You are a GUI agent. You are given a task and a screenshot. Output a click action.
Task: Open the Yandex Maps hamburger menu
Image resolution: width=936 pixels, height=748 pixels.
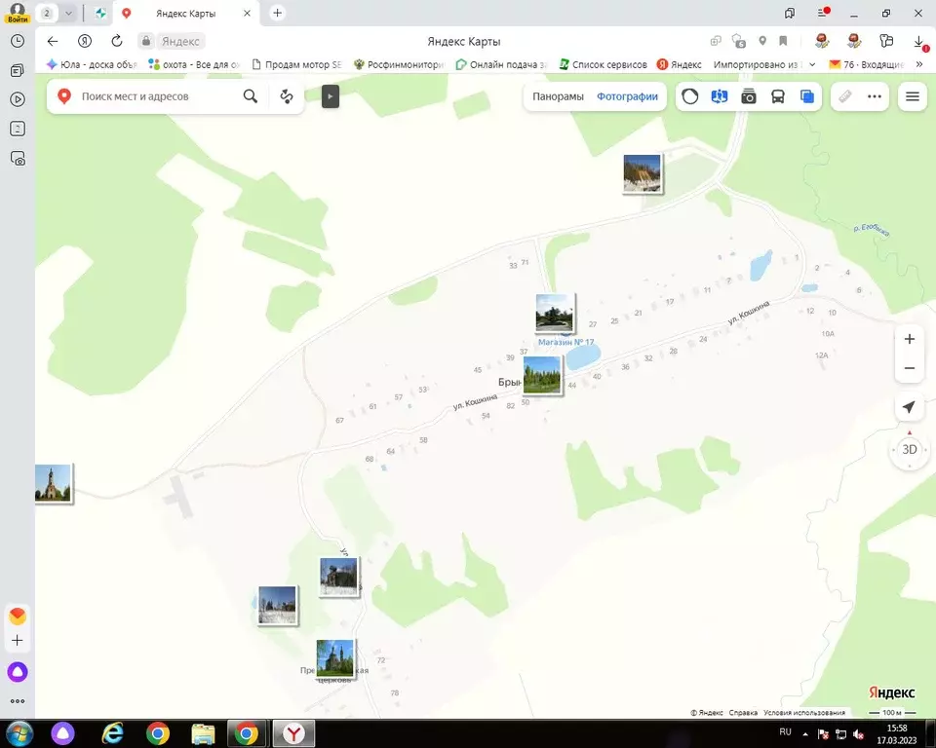pos(913,96)
